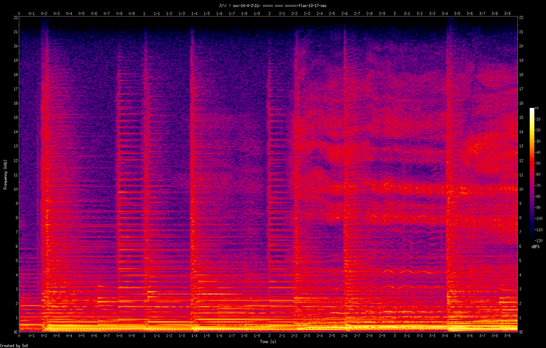Click the '-30' value on the dBFS legend
The width and height of the screenshot is (546, 348).
[x=538, y=141]
